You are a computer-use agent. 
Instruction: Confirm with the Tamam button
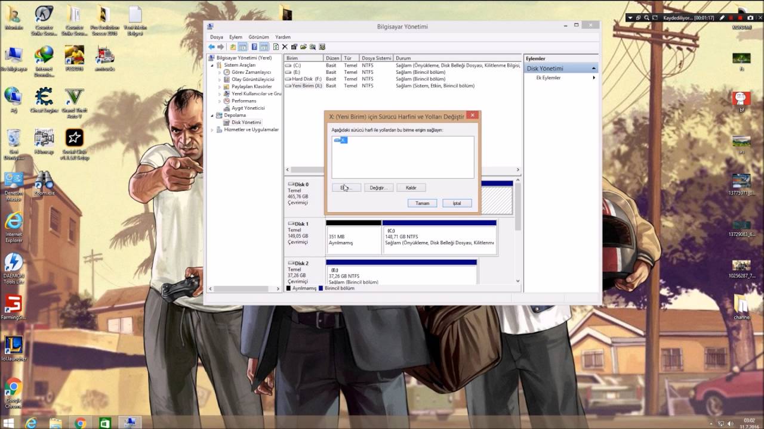click(422, 203)
